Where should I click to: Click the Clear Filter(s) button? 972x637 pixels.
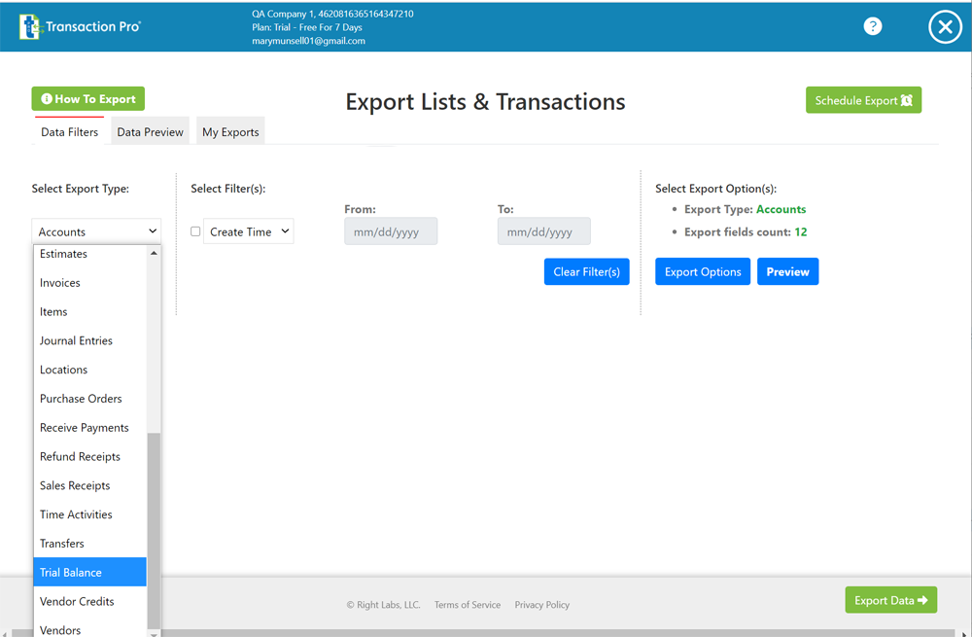coord(586,271)
